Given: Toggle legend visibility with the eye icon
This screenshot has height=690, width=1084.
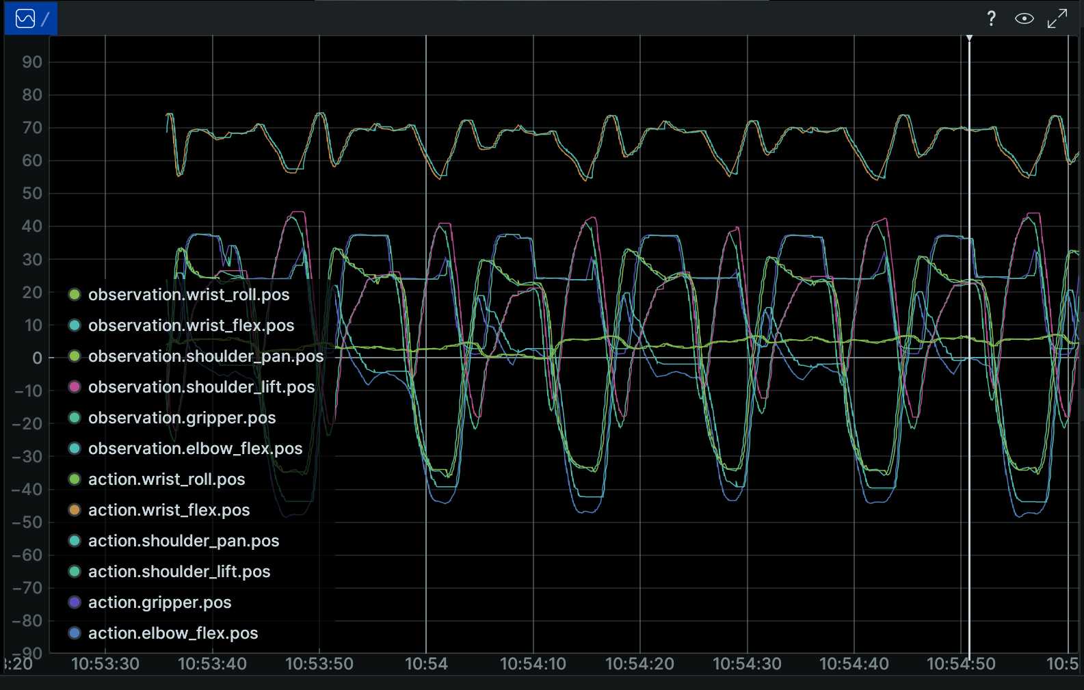Looking at the screenshot, I should [x=1024, y=18].
